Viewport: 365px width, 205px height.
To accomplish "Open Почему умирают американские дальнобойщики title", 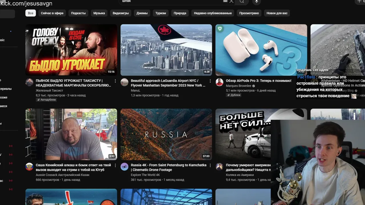I will pos(248,167).
